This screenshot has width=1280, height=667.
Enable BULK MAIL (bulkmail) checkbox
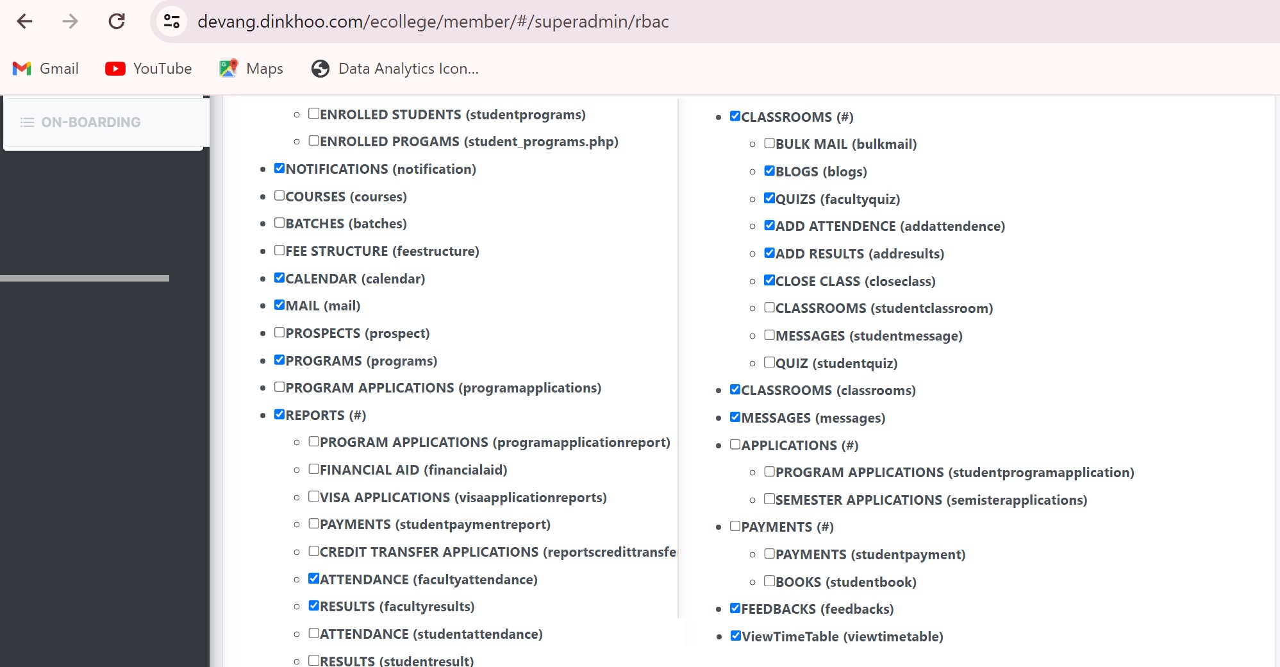(770, 143)
